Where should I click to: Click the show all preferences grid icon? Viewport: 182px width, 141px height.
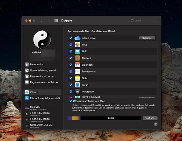click(56, 21)
